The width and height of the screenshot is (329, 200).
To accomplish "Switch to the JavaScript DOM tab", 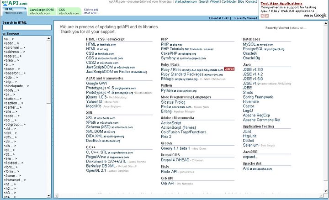I will coord(42,11).
